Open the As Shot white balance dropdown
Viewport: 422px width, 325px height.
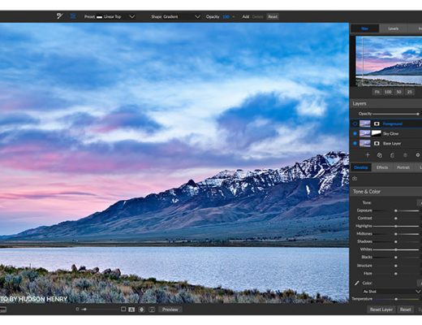pyautogui.click(x=392, y=292)
